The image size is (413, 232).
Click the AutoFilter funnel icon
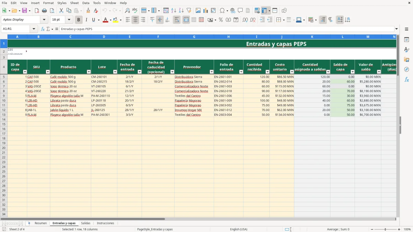[189, 11]
